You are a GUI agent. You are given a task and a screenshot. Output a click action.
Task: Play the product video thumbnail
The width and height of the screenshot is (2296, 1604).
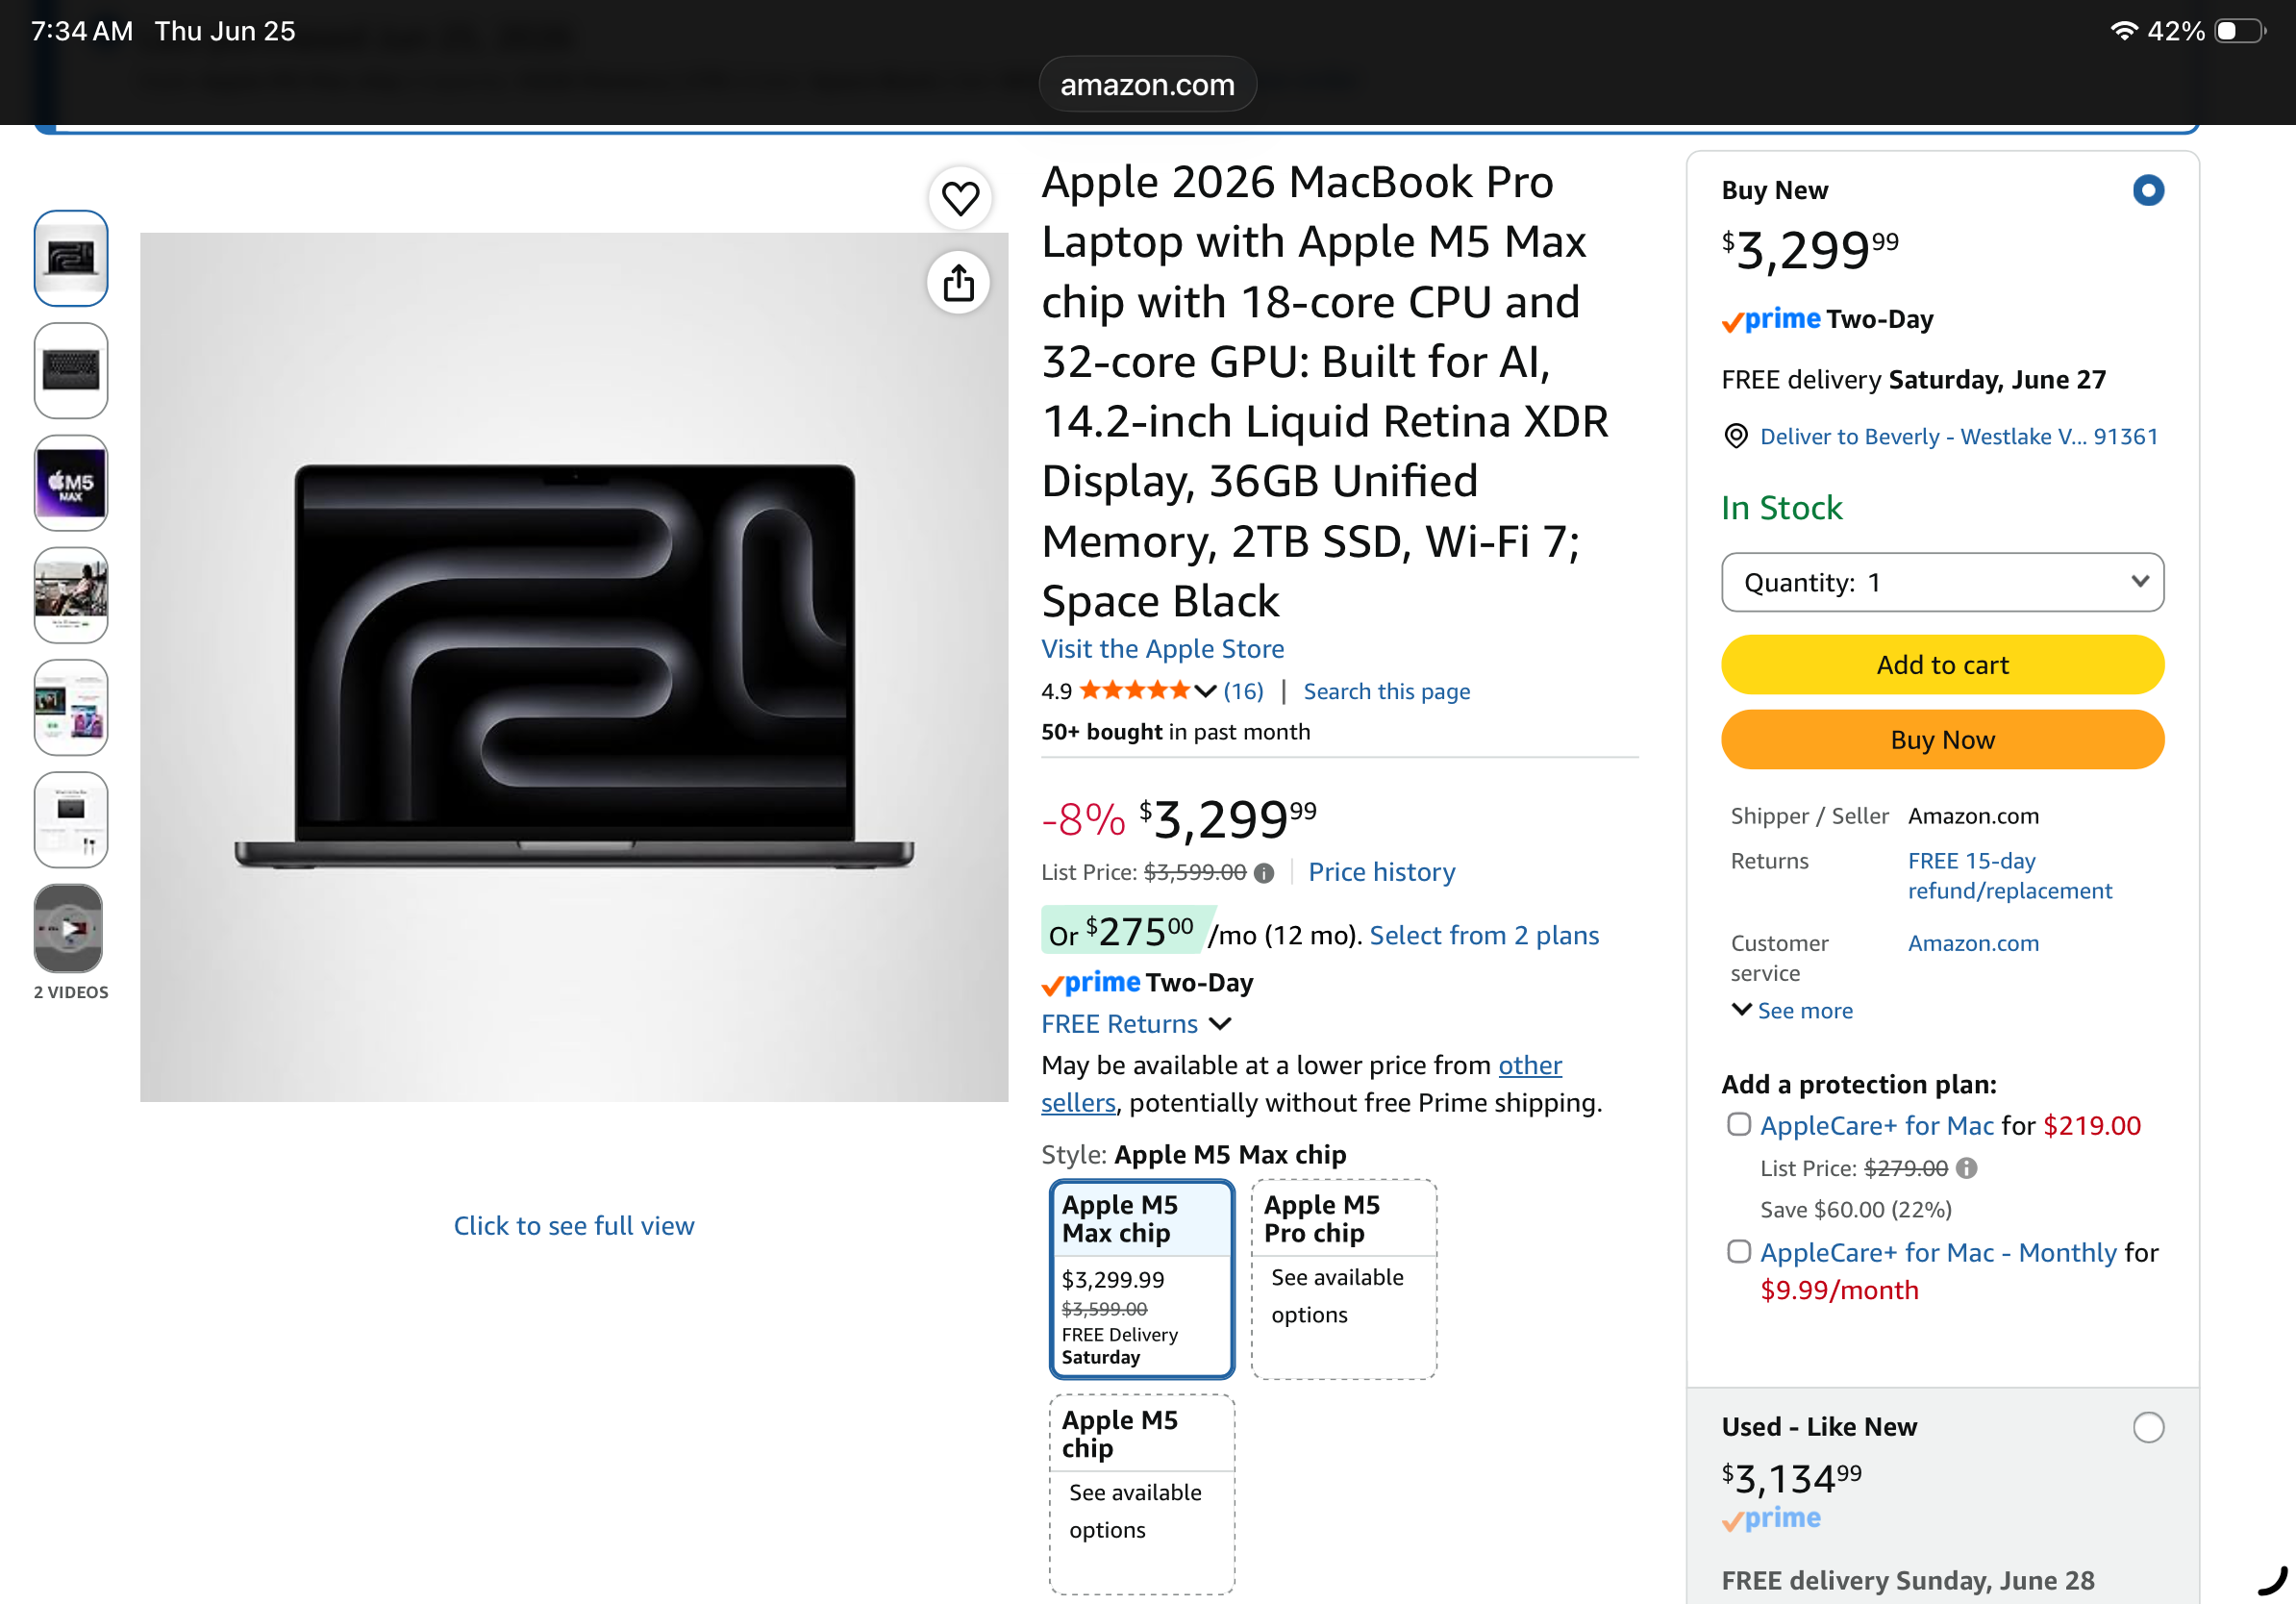pyautogui.click(x=70, y=929)
